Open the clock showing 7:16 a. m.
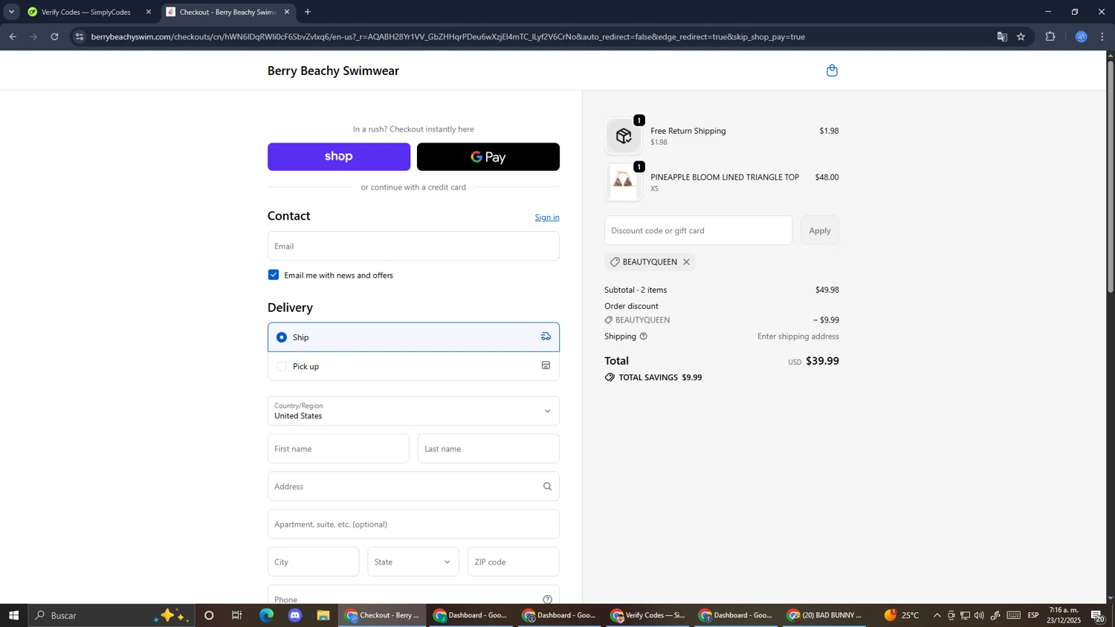The height and width of the screenshot is (627, 1115). pyautogui.click(x=1065, y=615)
